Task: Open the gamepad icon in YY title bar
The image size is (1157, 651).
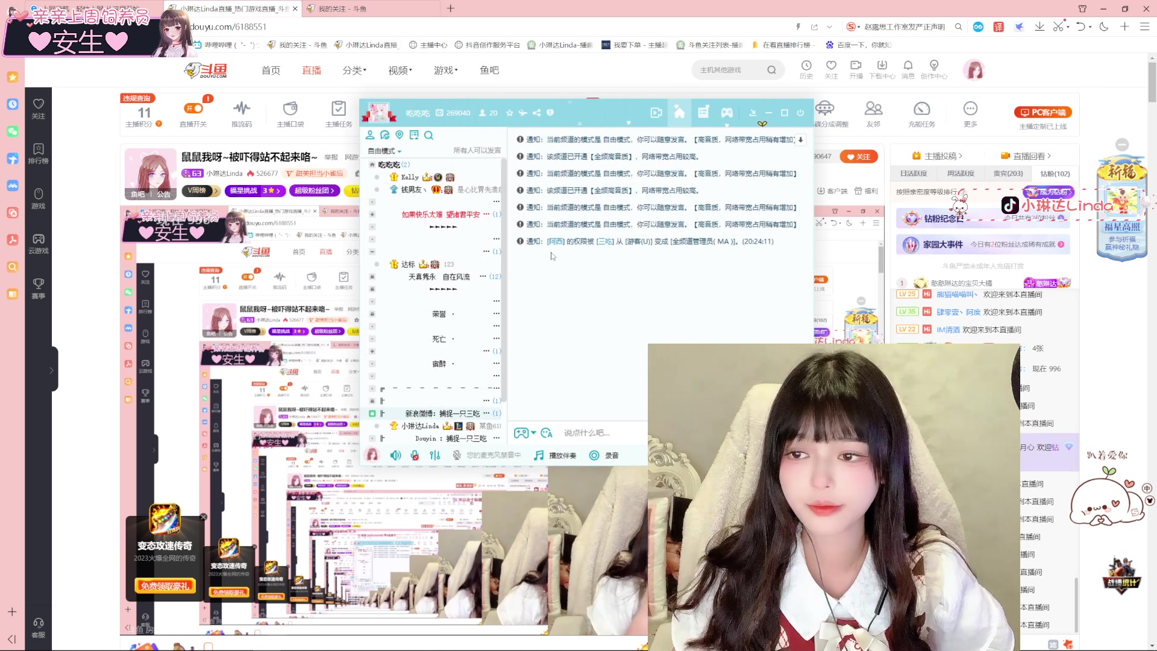Action: 727,113
